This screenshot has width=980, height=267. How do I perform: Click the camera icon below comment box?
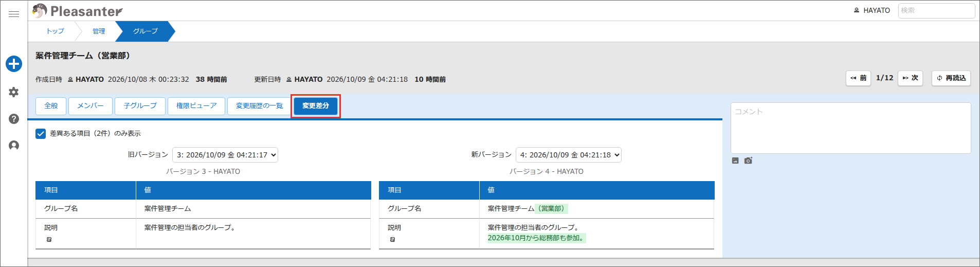(x=748, y=161)
